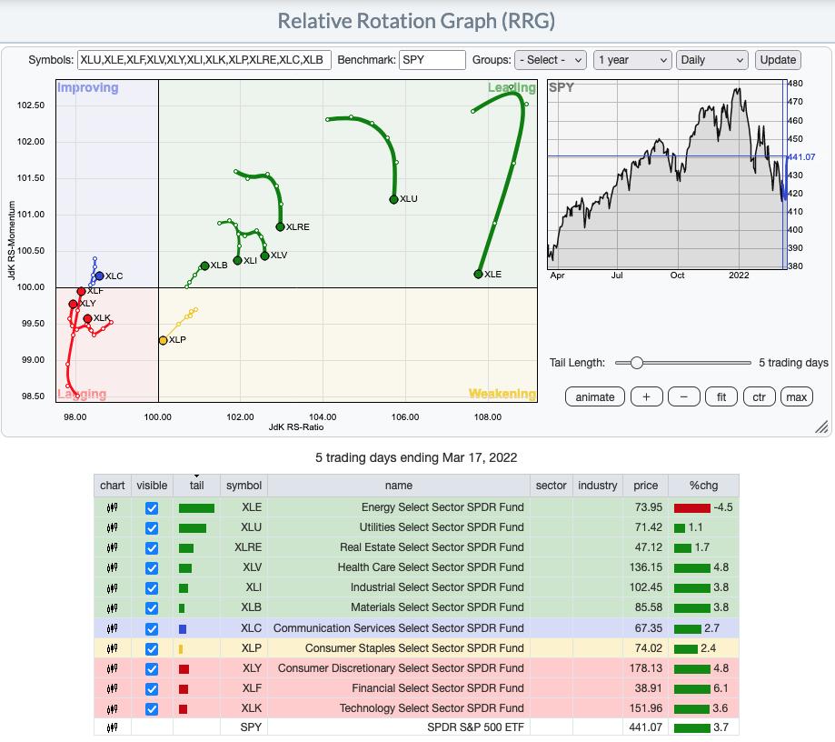Sort table by %chg column
Viewport: 835px width, 742px height.
point(703,486)
